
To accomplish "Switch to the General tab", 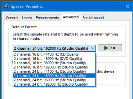I will click(12, 18).
